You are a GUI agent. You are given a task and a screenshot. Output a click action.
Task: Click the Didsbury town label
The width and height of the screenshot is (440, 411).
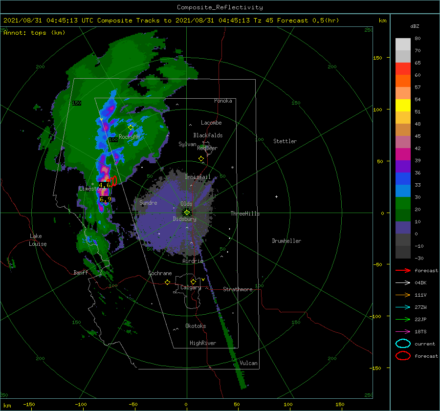185,219
